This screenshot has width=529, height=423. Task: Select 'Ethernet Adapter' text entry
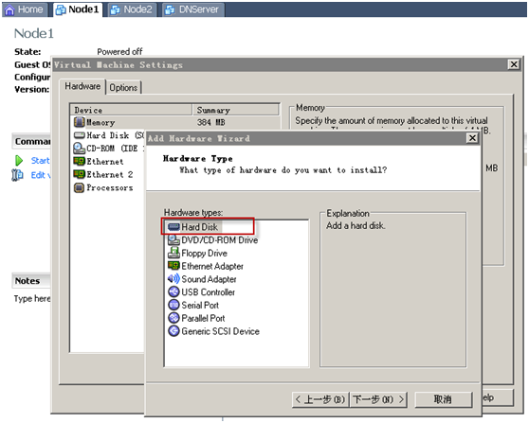(212, 266)
